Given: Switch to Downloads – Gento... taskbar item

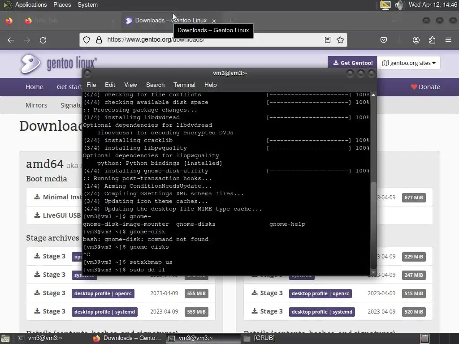Looking at the screenshot, I should pos(127,339).
